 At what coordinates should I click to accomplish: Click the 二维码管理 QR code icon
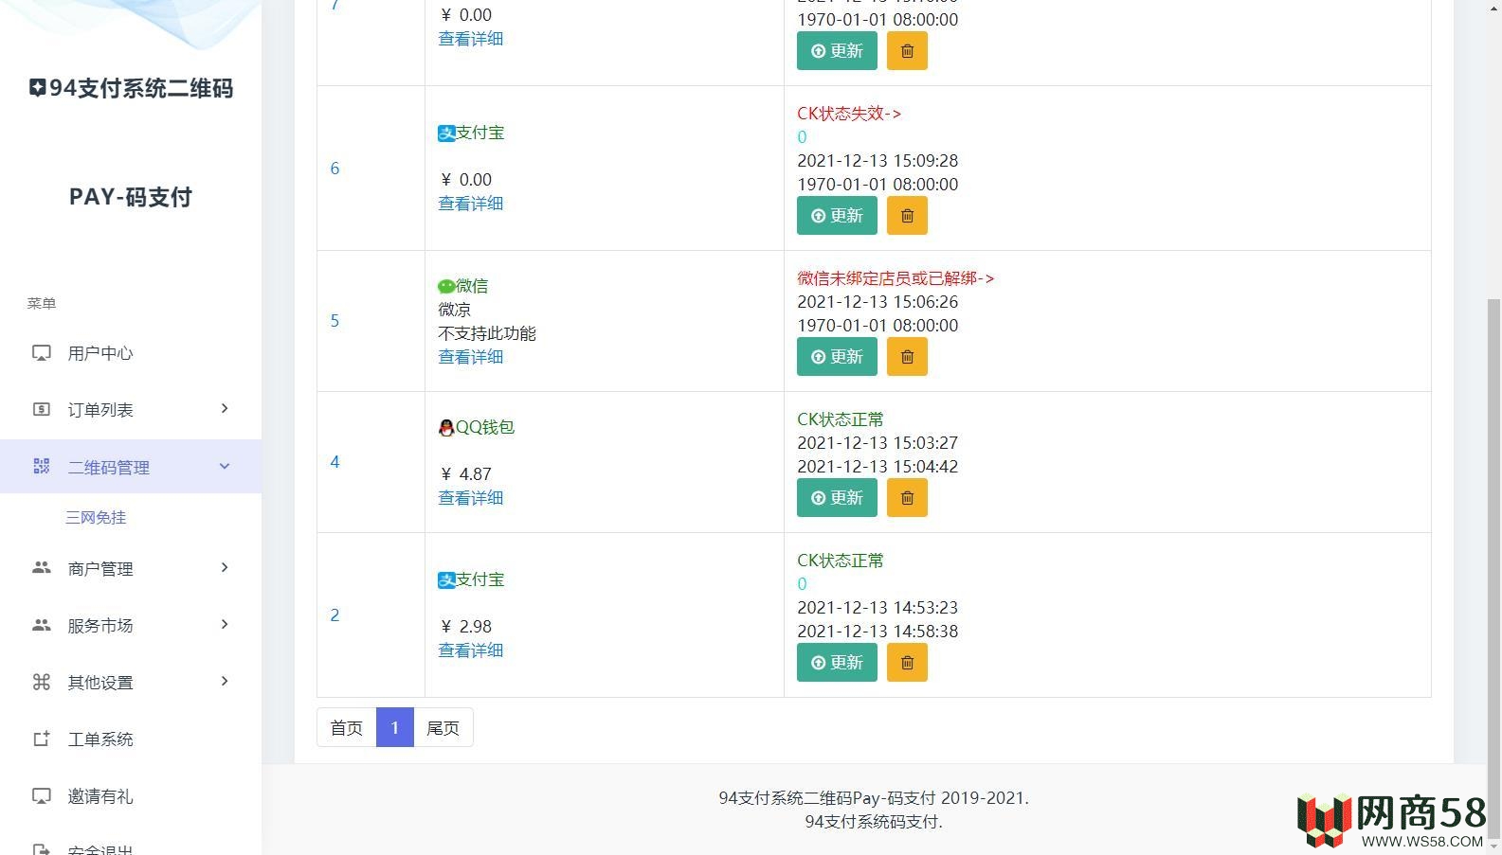click(41, 466)
